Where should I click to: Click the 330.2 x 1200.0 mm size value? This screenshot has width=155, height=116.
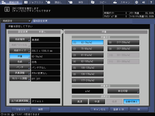coord(46,51)
